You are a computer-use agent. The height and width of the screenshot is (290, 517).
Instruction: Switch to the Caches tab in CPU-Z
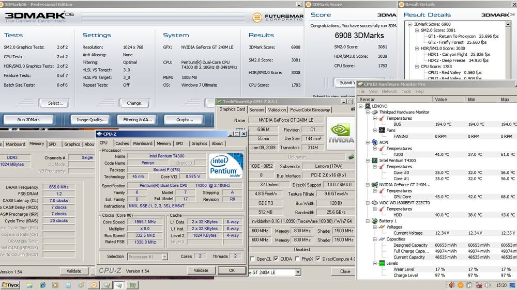(x=122, y=143)
